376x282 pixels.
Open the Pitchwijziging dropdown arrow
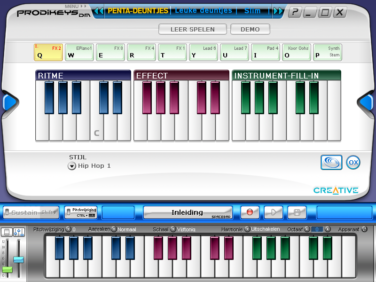pyautogui.click(x=69, y=229)
